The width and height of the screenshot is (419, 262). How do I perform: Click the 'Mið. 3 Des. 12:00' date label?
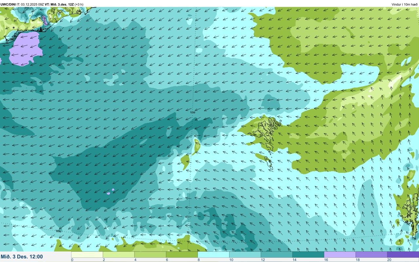click(22, 256)
